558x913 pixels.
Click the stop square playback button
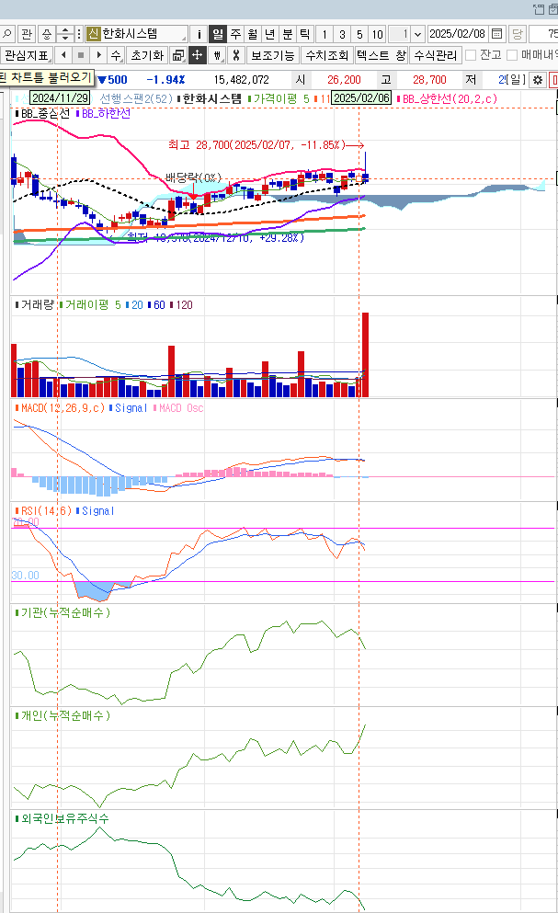tap(80, 55)
